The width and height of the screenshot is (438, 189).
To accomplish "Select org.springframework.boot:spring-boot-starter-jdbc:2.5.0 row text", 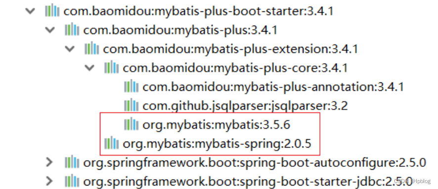I will pyautogui.click(x=248, y=182).
